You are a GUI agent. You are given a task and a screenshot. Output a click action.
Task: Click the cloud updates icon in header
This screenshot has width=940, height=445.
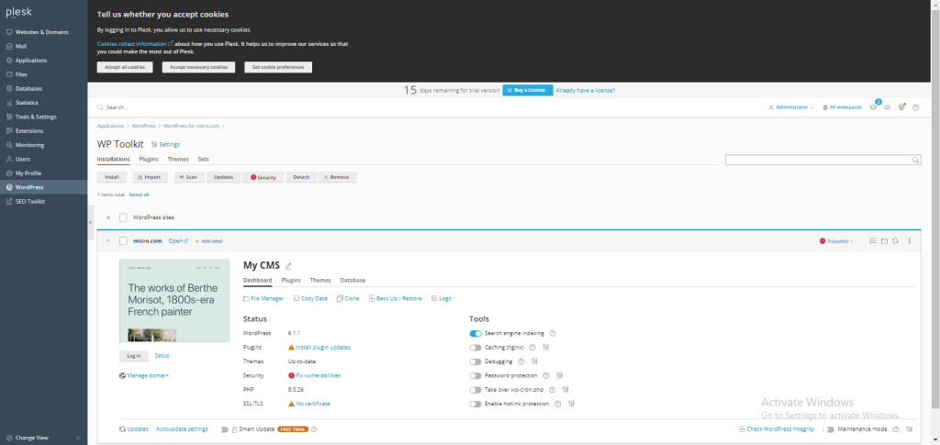pyautogui.click(x=888, y=107)
